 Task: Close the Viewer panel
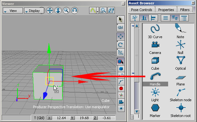pos(123,3)
